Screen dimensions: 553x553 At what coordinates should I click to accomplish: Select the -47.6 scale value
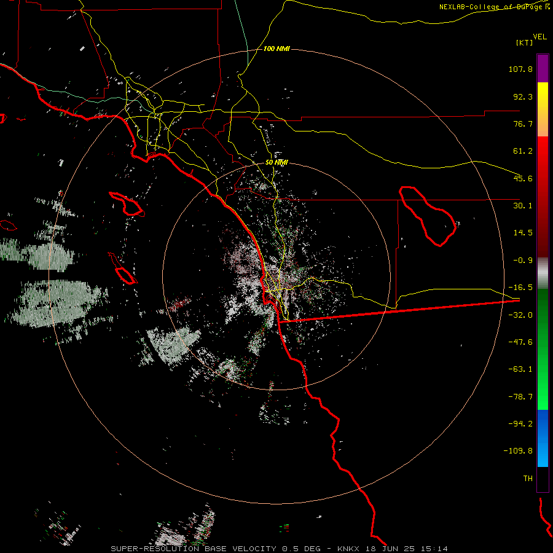click(520, 342)
